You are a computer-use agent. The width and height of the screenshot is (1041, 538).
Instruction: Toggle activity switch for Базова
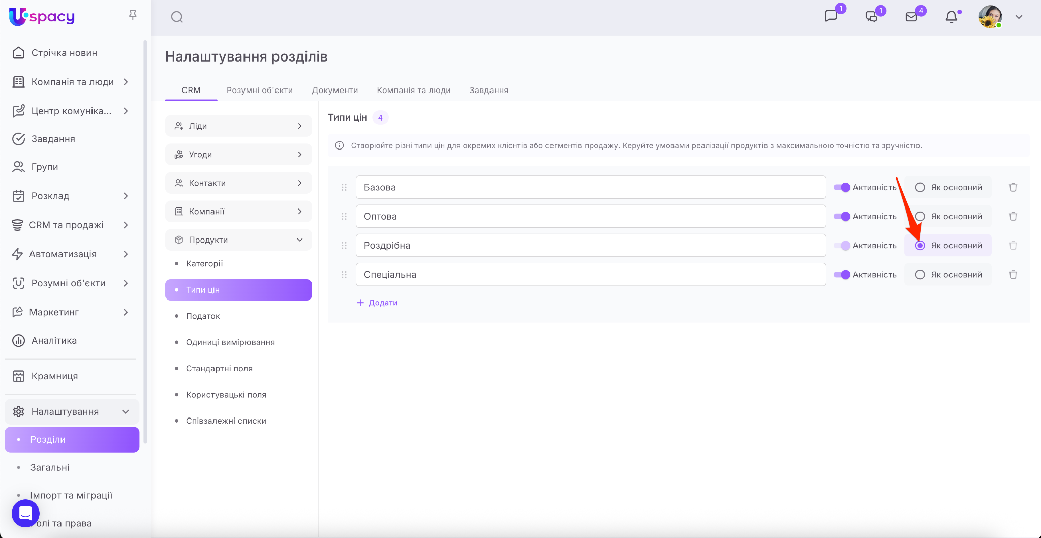[842, 188]
